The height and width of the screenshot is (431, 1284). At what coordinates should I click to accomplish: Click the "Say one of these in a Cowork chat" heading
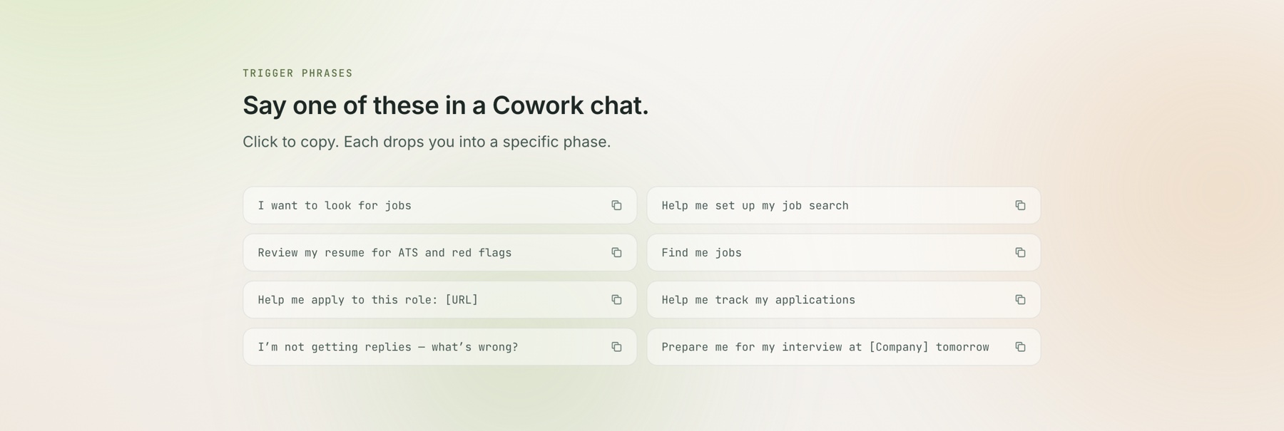[446, 105]
